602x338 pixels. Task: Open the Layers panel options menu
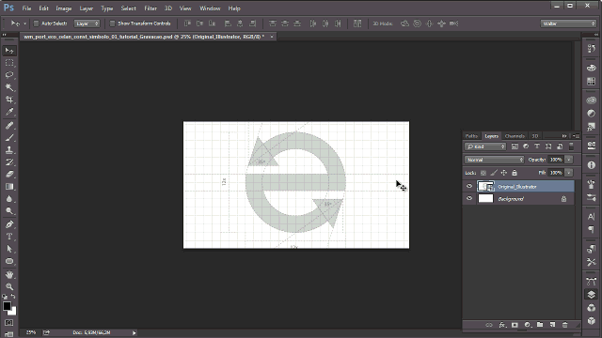pos(577,136)
